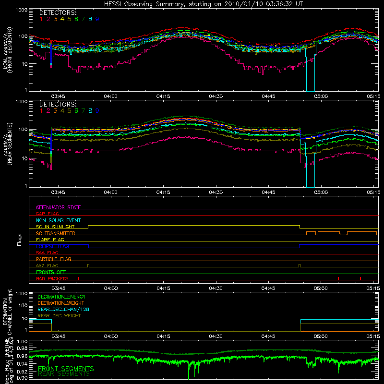Image resolution: width=384 pixels, height=384 pixels.
Task: Select olive detector 5 in front segments legend
Action: pos(69,19)
